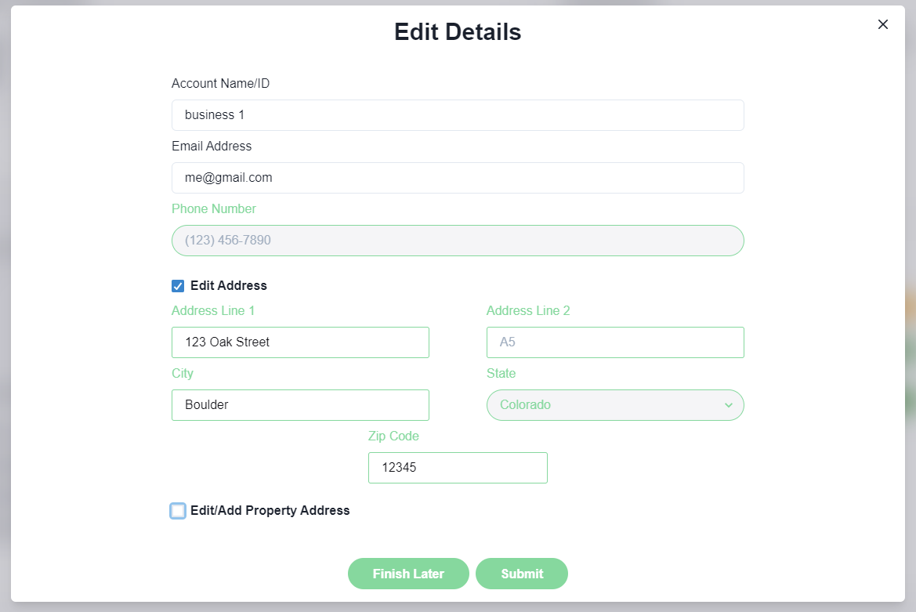Click the green "Phone Number" label
Viewport: 916px width, 612px height.
tap(214, 209)
